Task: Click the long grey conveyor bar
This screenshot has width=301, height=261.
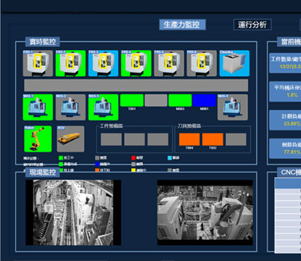Action: (x=136, y=86)
